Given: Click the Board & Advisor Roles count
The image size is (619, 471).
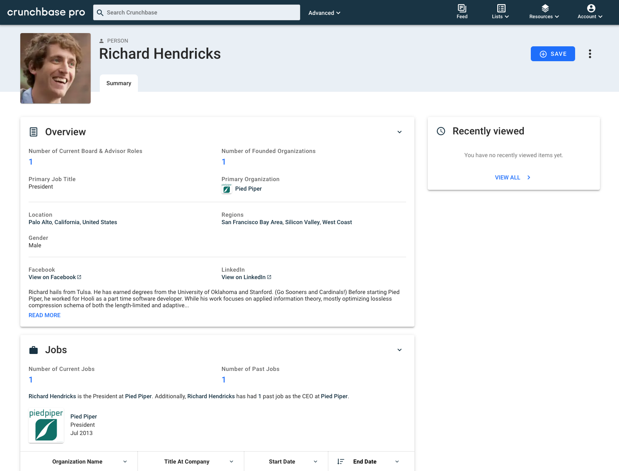Looking at the screenshot, I should (x=31, y=162).
